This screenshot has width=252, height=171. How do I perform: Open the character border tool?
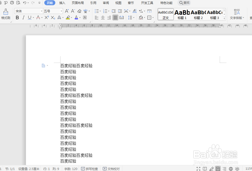click(85, 17)
